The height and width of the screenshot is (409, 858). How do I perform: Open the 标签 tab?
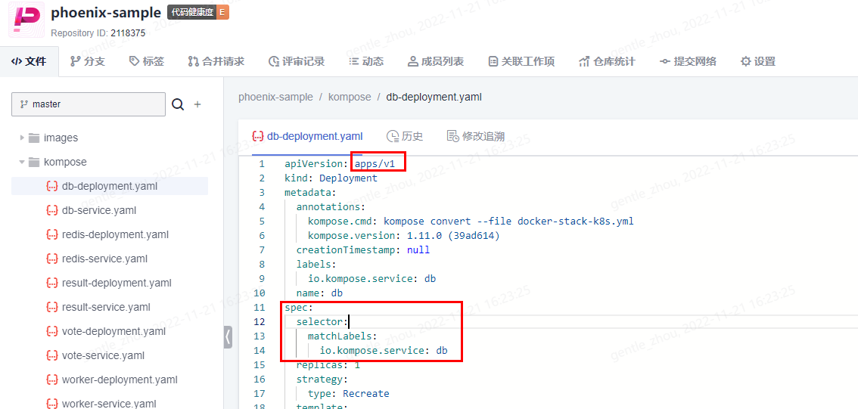(147, 61)
